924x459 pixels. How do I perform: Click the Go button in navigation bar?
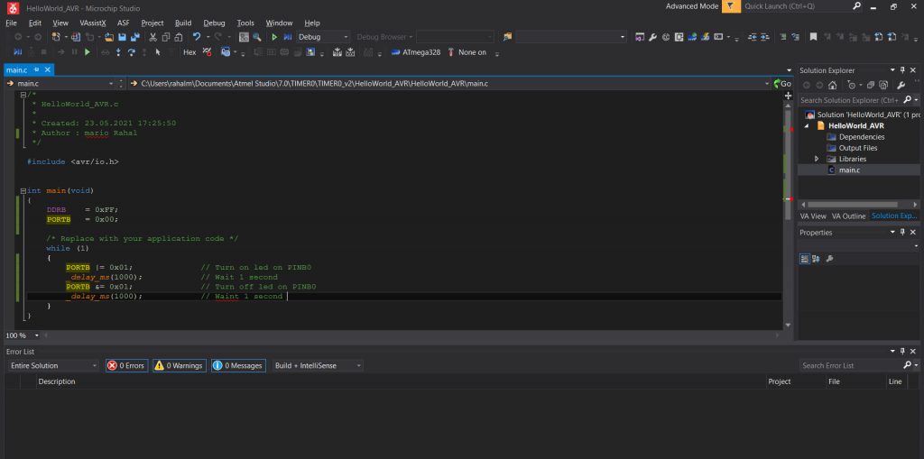tap(781, 84)
